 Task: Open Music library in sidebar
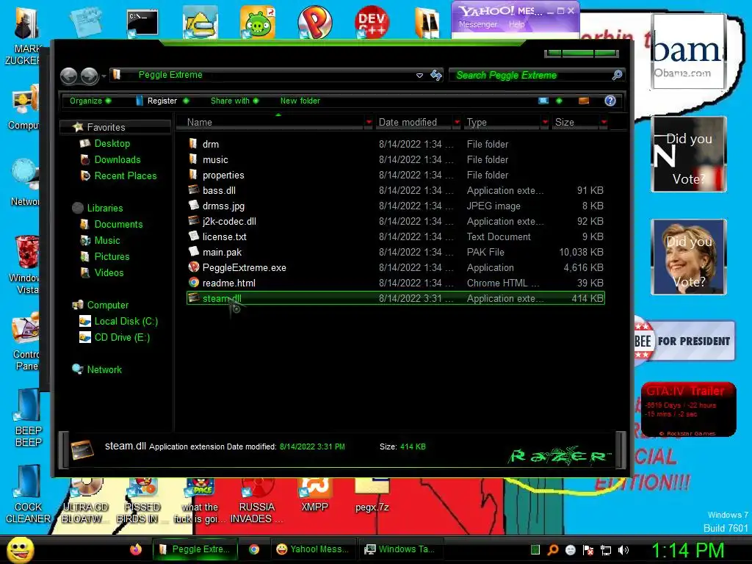tap(107, 240)
